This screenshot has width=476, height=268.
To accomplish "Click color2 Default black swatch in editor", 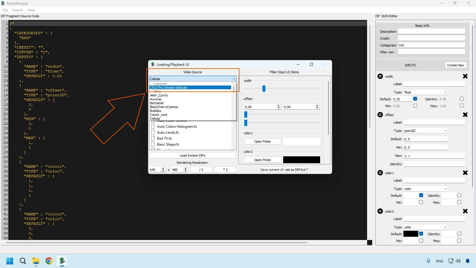I will click(411, 234).
